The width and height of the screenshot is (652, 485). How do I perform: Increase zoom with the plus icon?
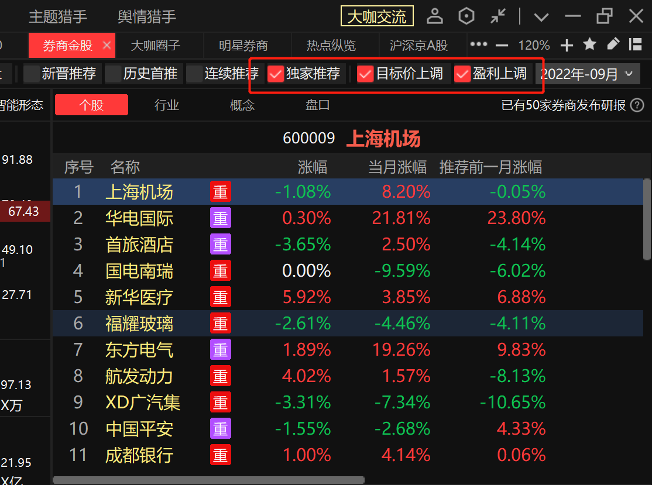(567, 45)
